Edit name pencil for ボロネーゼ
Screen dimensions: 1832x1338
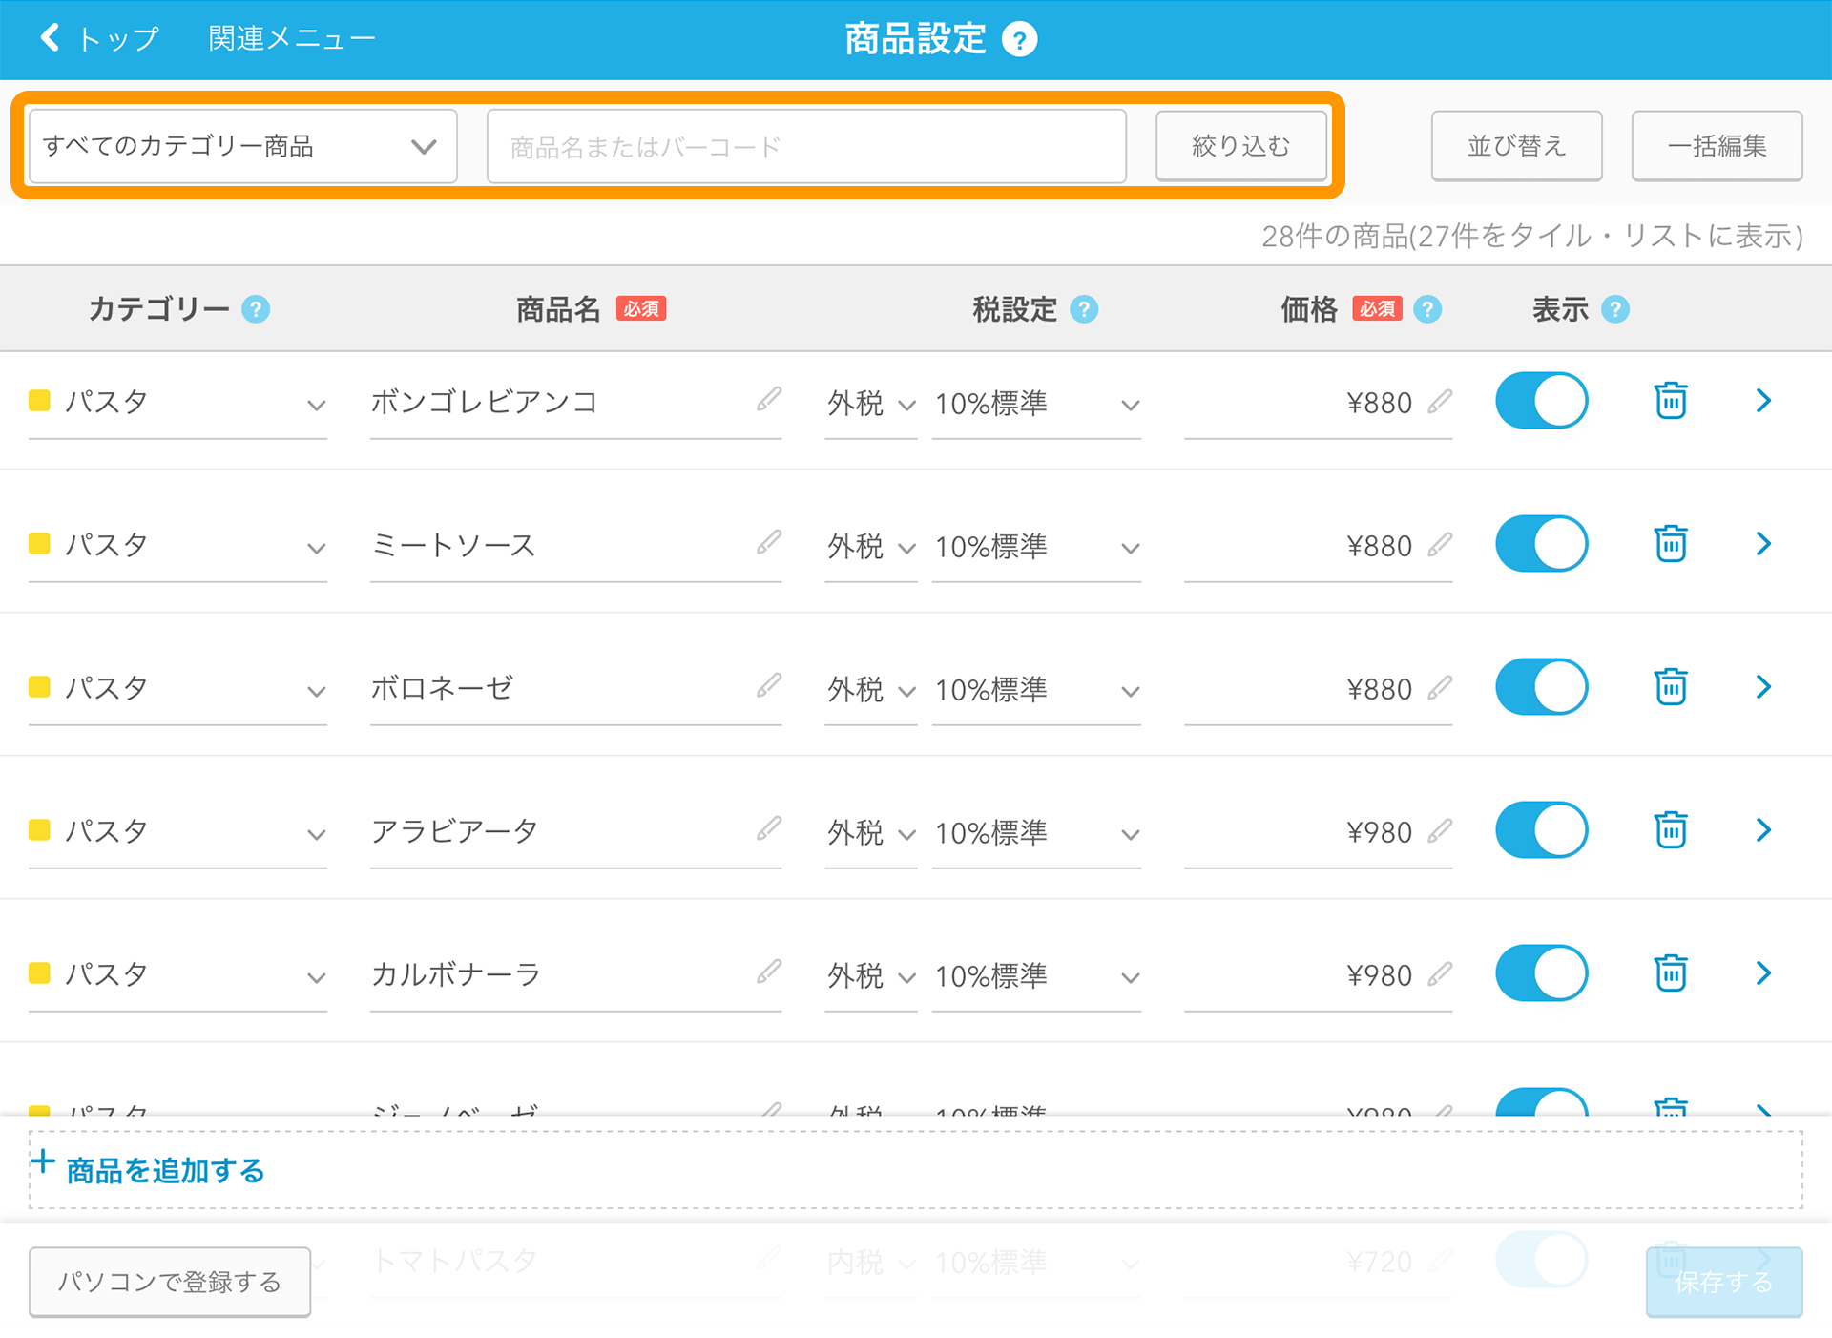pos(769,685)
